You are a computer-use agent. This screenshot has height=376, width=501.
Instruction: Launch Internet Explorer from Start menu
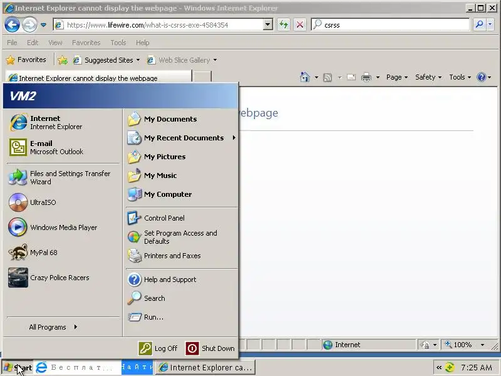pyautogui.click(x=63, y=122)
